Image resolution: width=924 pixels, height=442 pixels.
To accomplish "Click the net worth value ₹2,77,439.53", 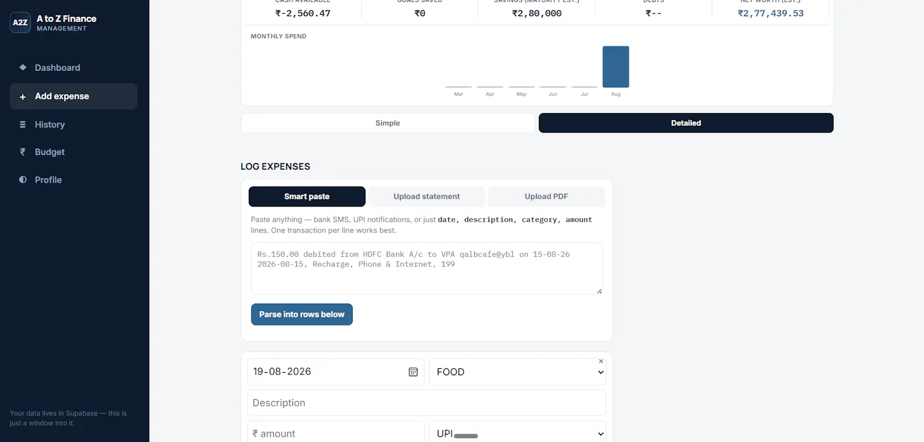I will tap(770, 13).
